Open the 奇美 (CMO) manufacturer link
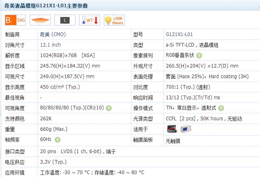This screenshot has height=177, width=260. [53, 34]
